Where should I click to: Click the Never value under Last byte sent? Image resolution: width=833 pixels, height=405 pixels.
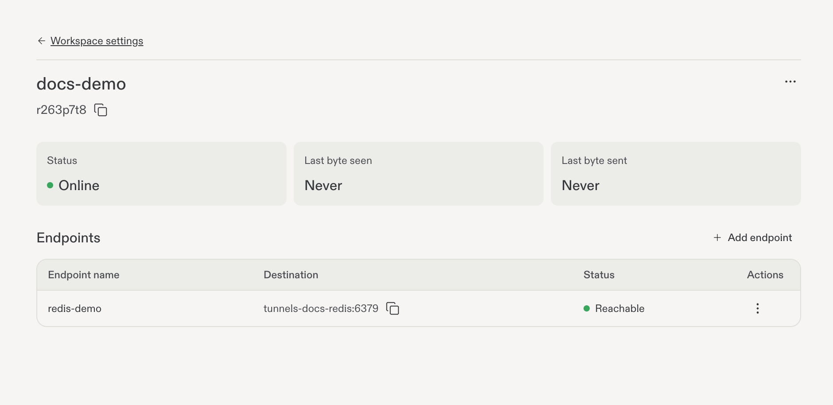point(580,185)
